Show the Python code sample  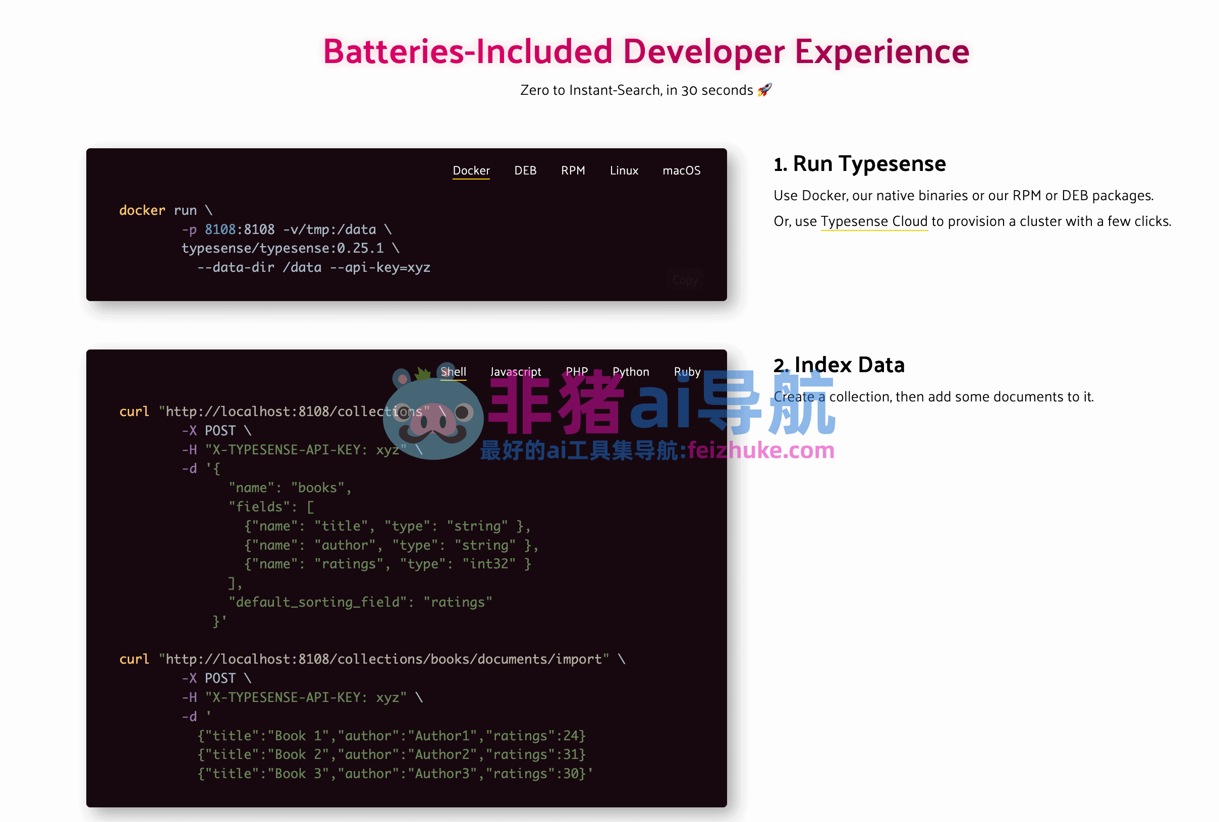(631, 371)
